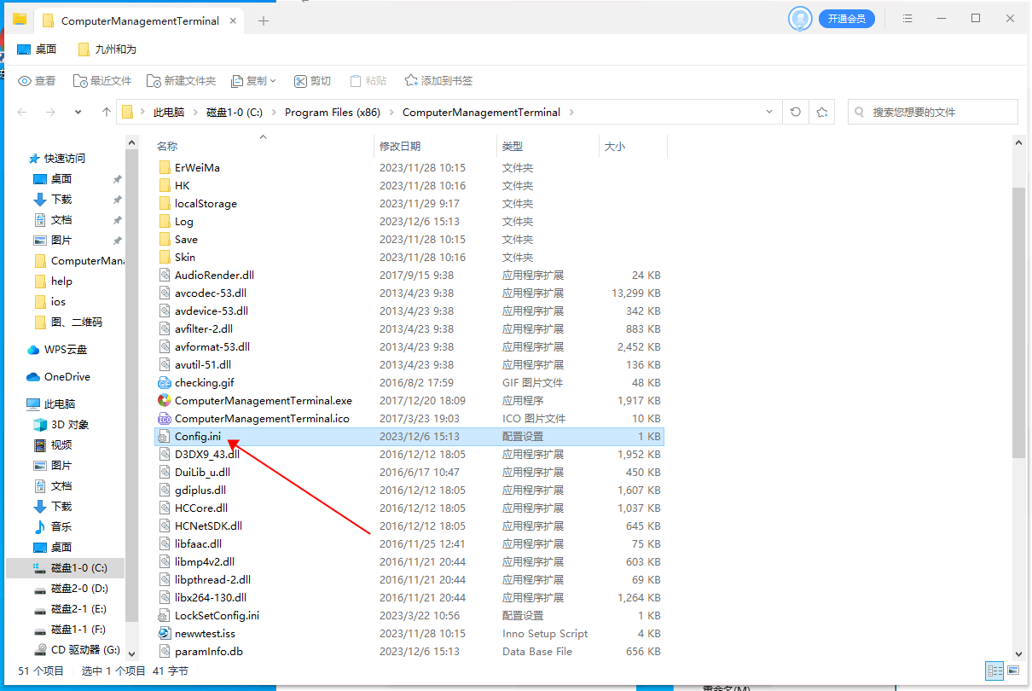Open the 复制 dropdown in toolbar
1032x691 pixels.
[254, 81]
